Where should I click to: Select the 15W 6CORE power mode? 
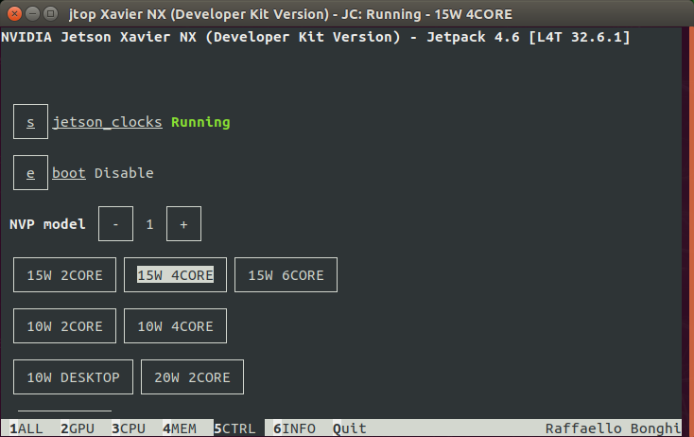[x=286, y=275]
